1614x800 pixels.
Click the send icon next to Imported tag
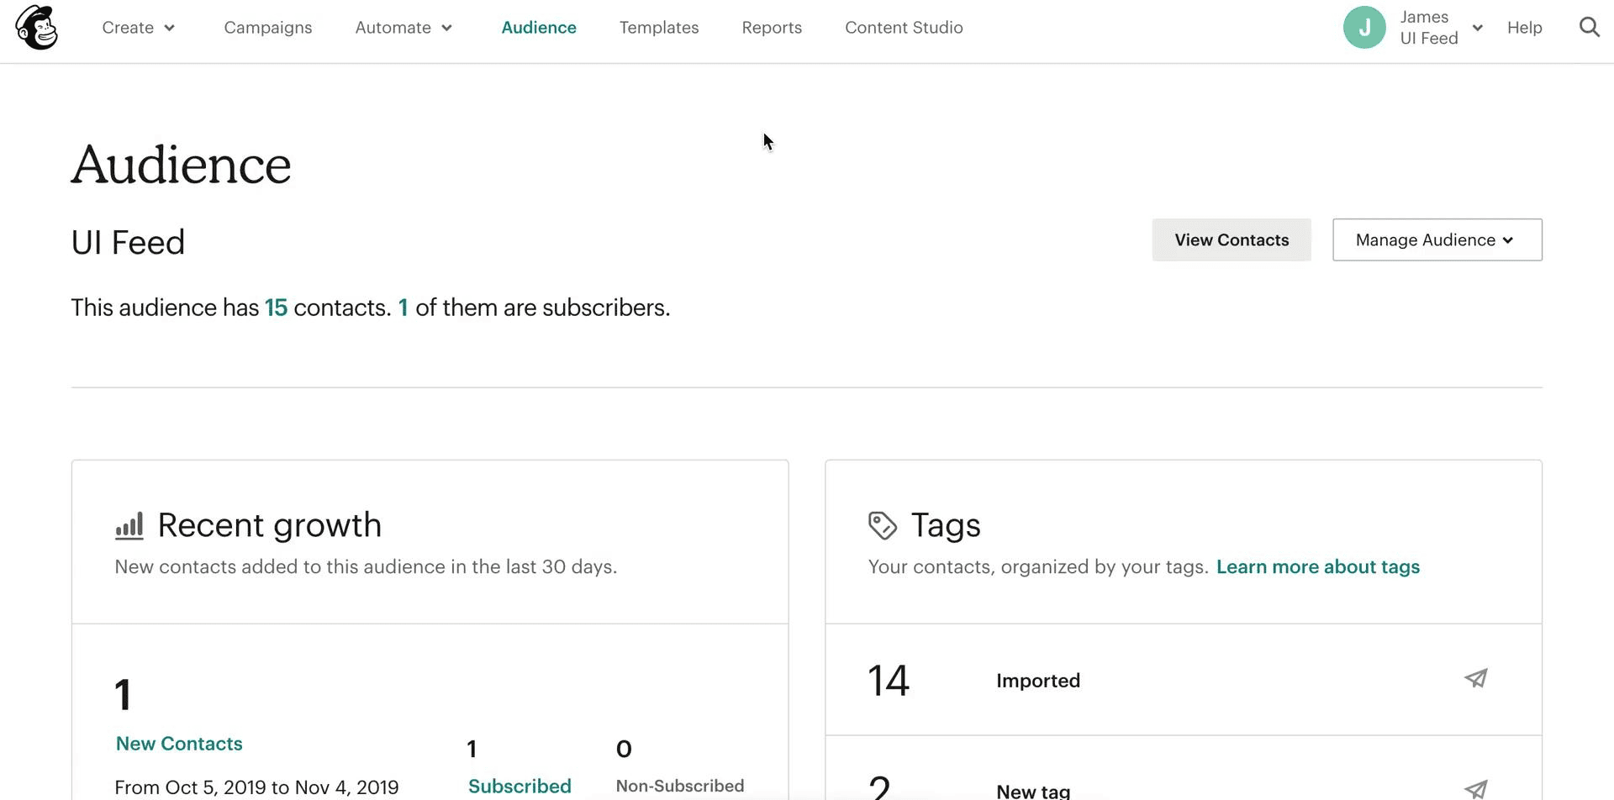tap(1477, 678)
